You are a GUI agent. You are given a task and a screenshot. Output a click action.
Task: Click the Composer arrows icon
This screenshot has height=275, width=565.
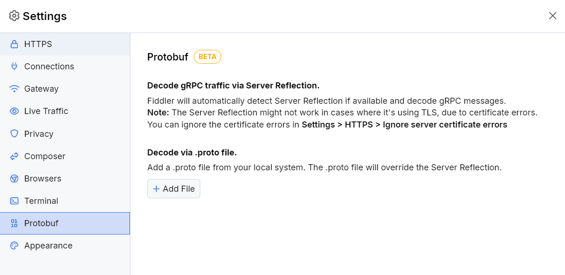tap(14, 156)
